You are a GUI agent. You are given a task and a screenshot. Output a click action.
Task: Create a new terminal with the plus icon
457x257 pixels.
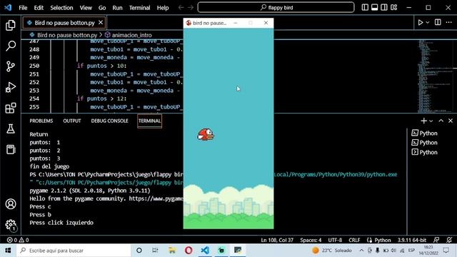pos(423,121)
